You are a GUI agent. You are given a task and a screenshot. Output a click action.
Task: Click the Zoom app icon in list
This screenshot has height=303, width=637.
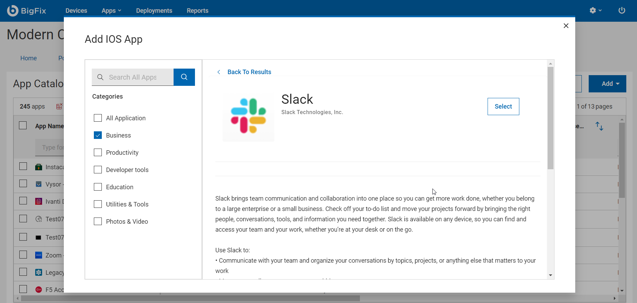pos(39,255)
